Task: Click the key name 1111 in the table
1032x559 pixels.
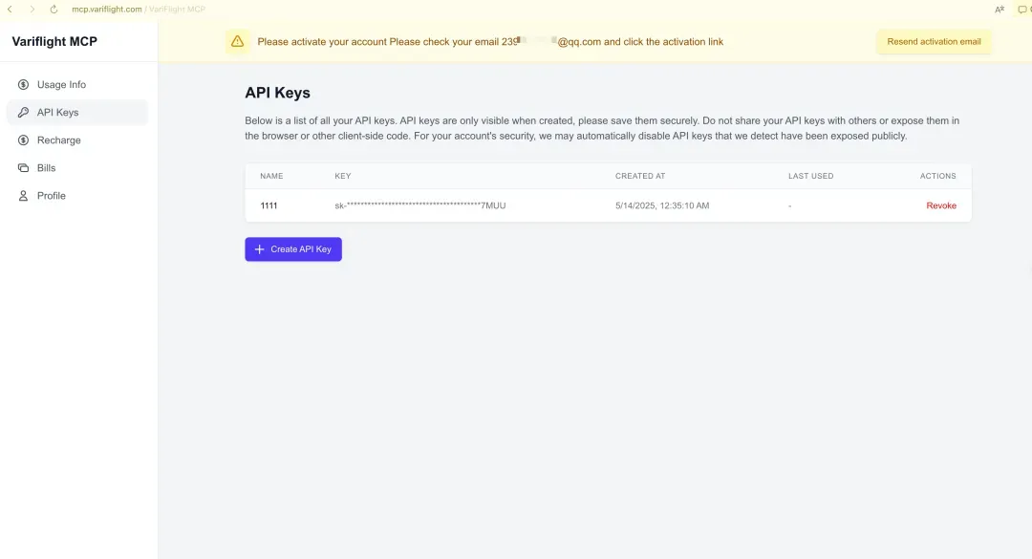Action: tap(269, 205)
